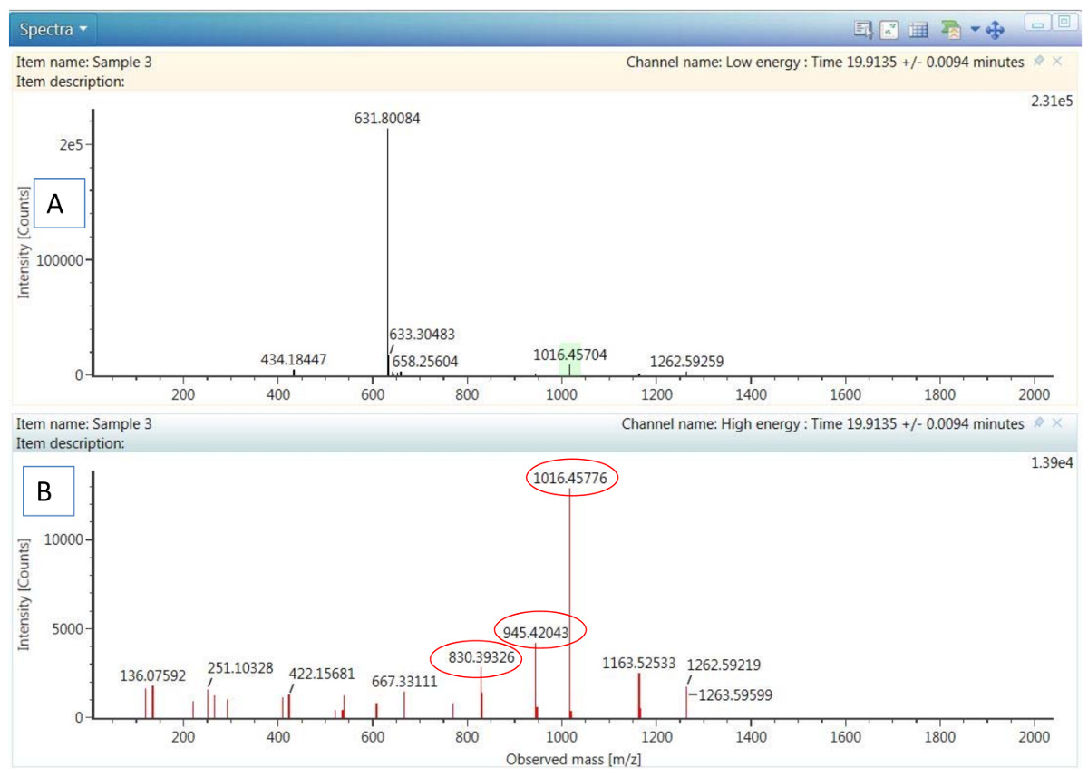1088x777 pixels.
Task: Click the 2e5 y-axis tick label
Action: 70,145
